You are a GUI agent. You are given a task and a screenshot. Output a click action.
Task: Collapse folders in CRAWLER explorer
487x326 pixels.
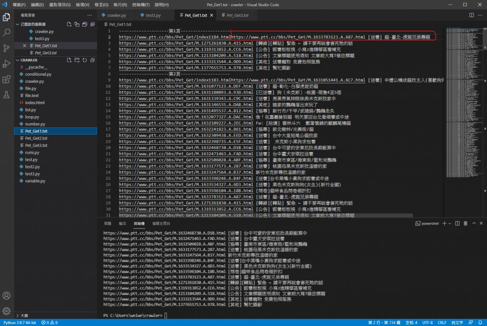[x=92, y=60]
